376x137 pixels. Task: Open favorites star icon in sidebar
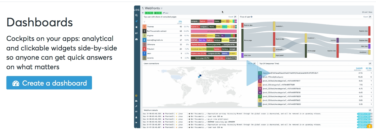[136, 27]
